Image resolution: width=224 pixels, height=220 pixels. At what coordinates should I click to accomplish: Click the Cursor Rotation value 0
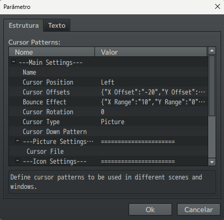click(102, 112)
